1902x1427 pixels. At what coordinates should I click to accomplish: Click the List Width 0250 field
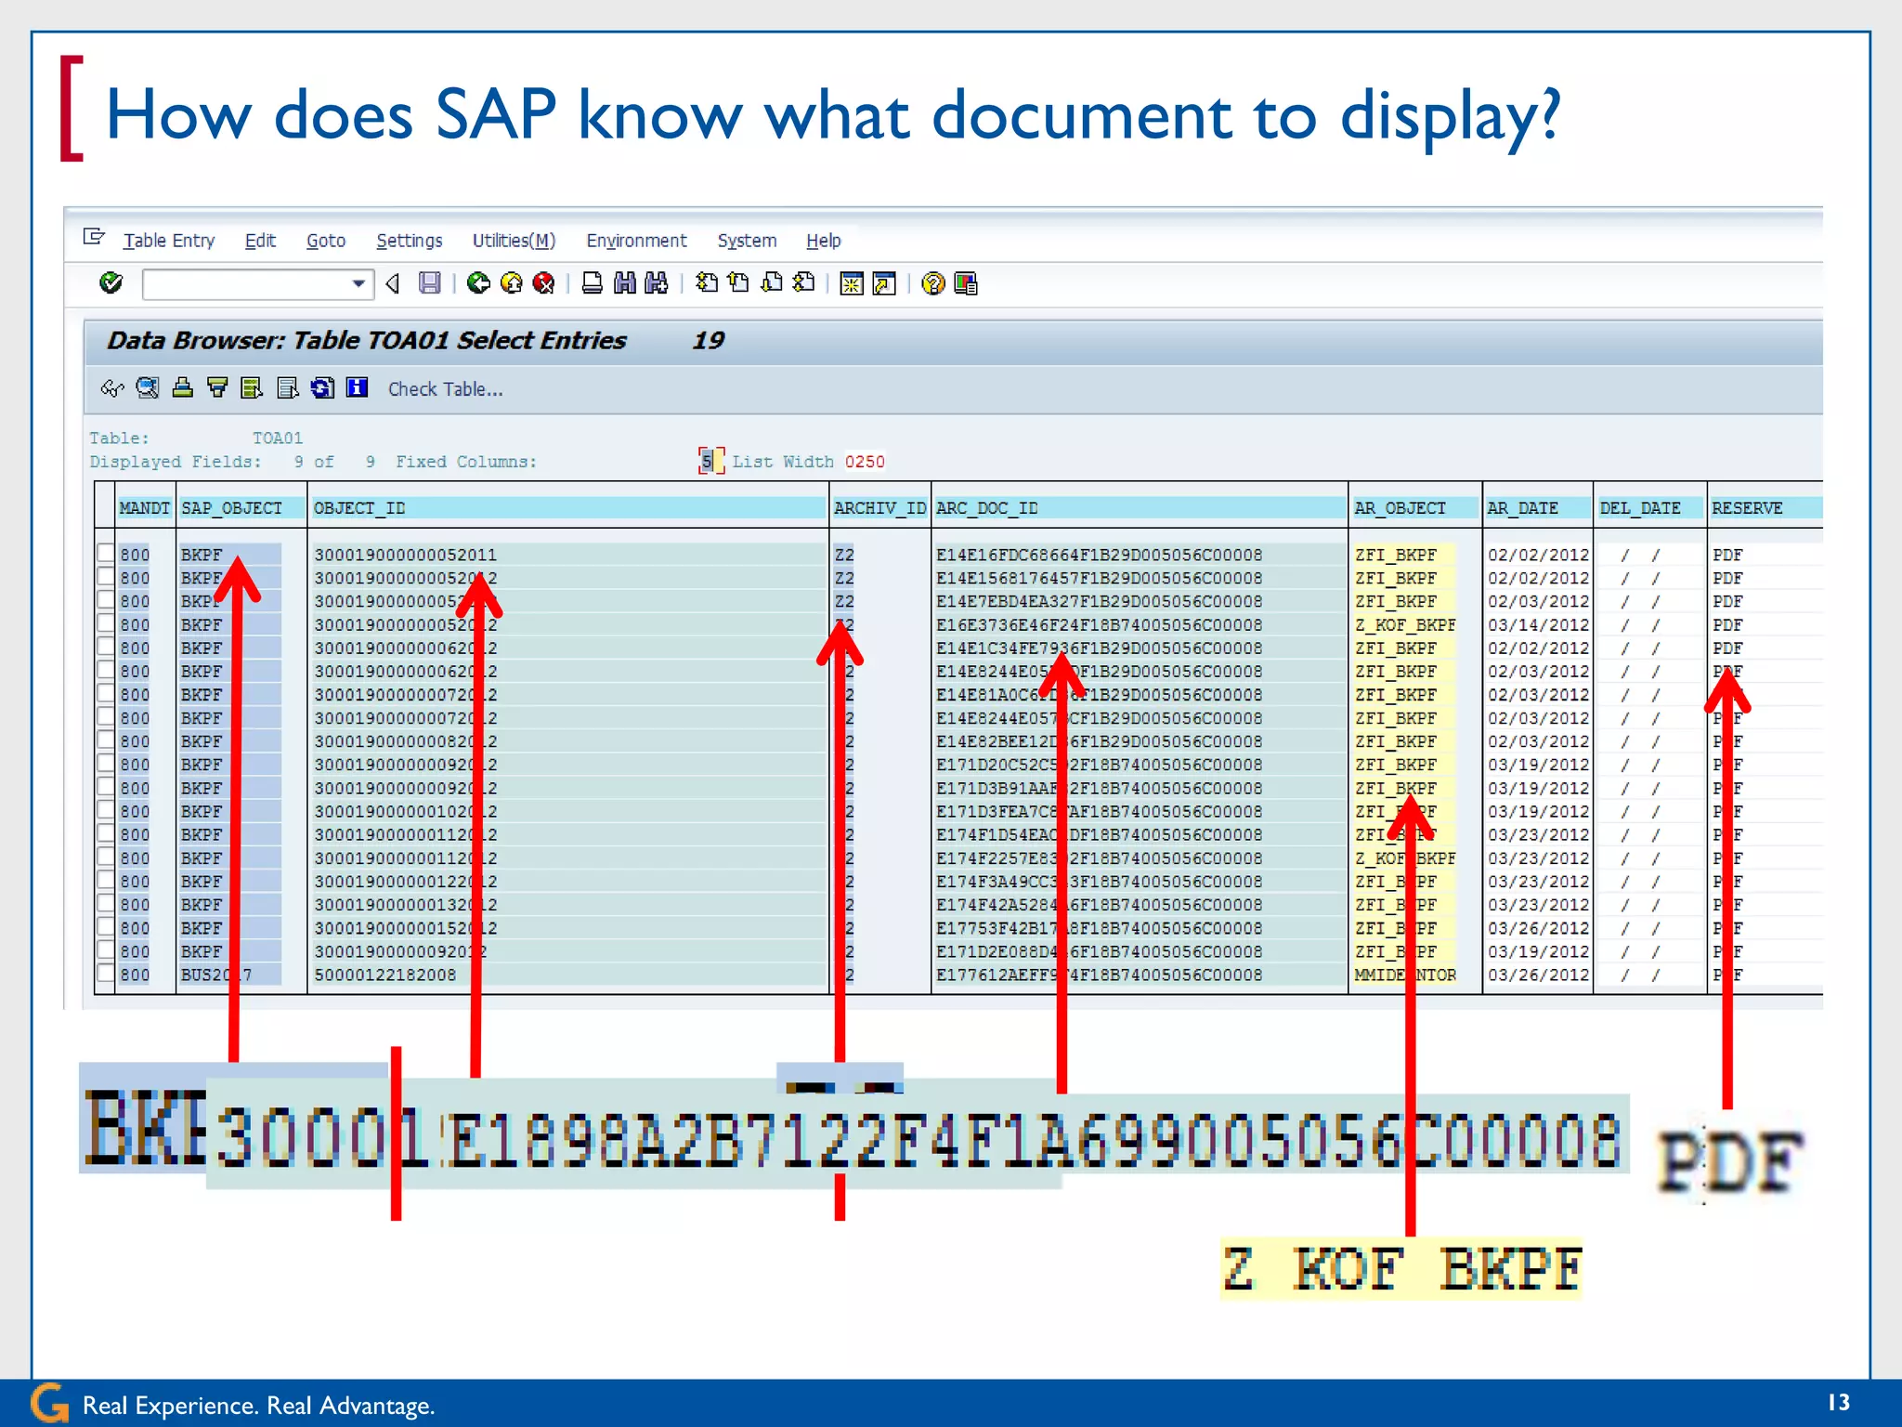pos(865,462)
